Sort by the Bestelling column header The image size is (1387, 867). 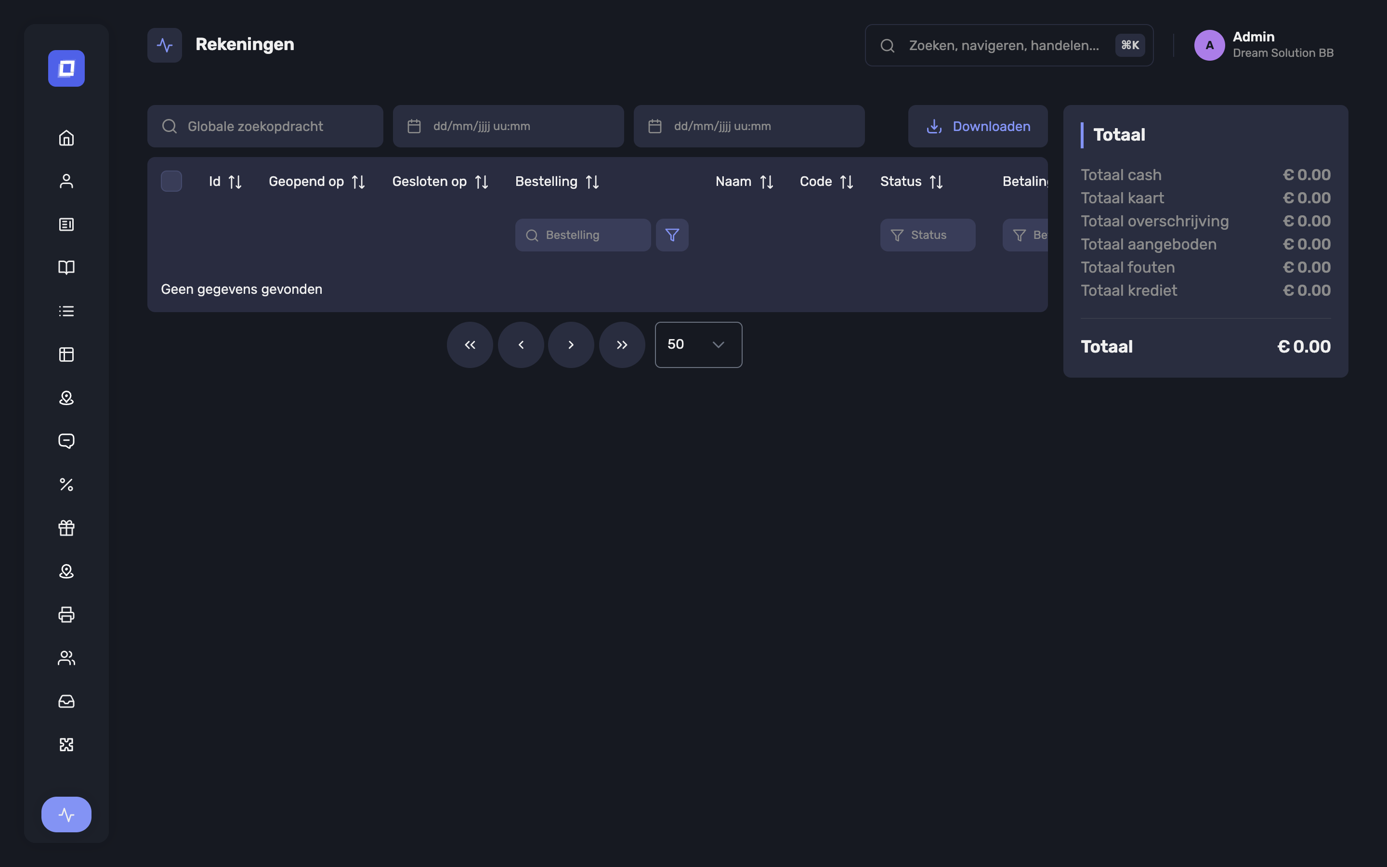coord(557,182)
